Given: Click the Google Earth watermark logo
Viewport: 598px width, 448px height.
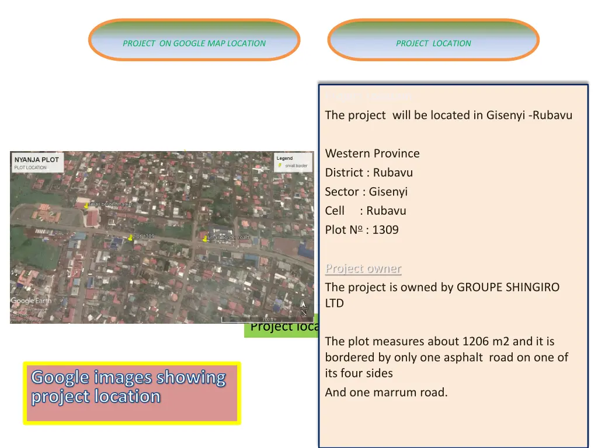Looking at the screenshot, I should (x=31, y=300).
